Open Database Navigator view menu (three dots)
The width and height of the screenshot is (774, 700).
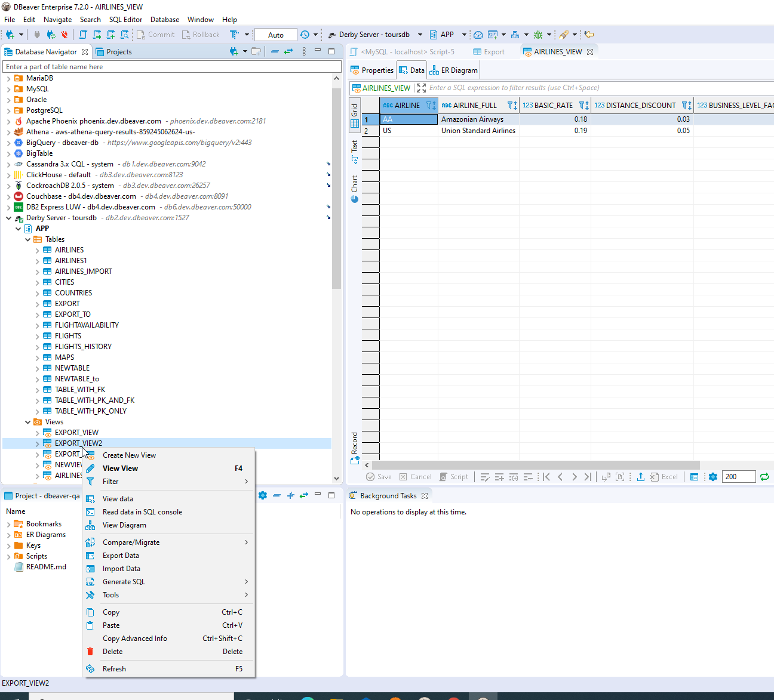304,52
